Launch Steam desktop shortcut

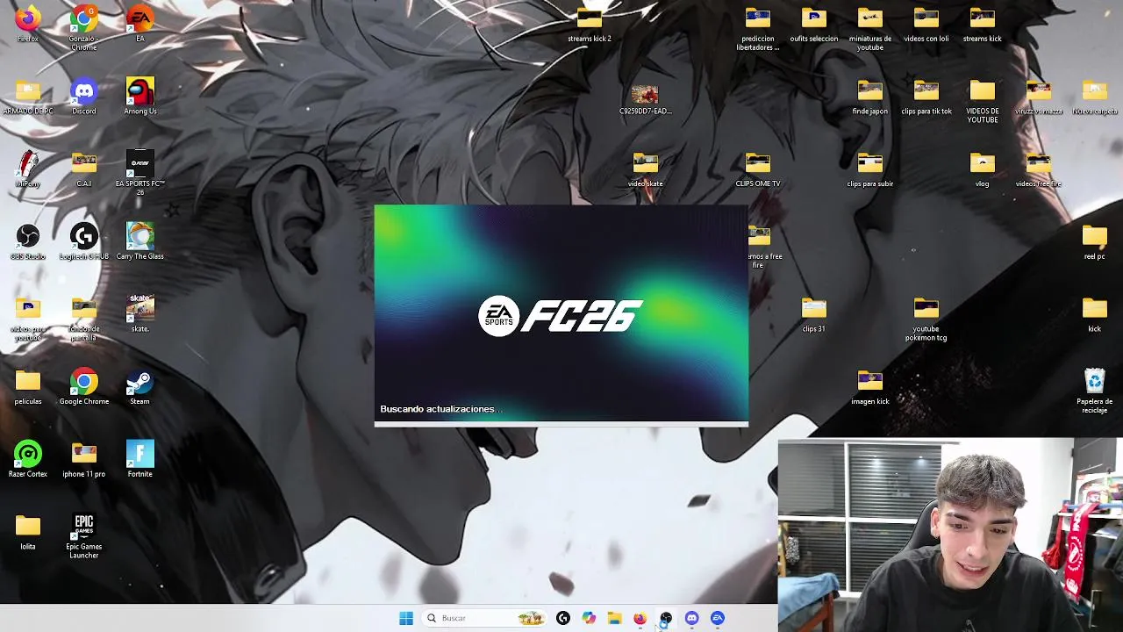[140, 387]
